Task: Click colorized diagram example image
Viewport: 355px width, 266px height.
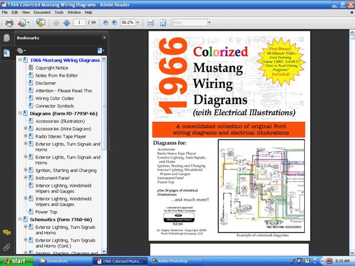Action: coord(261,186)
